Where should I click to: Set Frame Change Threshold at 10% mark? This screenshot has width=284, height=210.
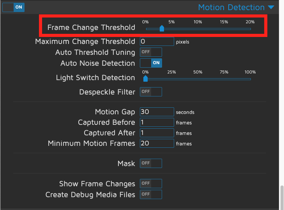click(198, 29)
